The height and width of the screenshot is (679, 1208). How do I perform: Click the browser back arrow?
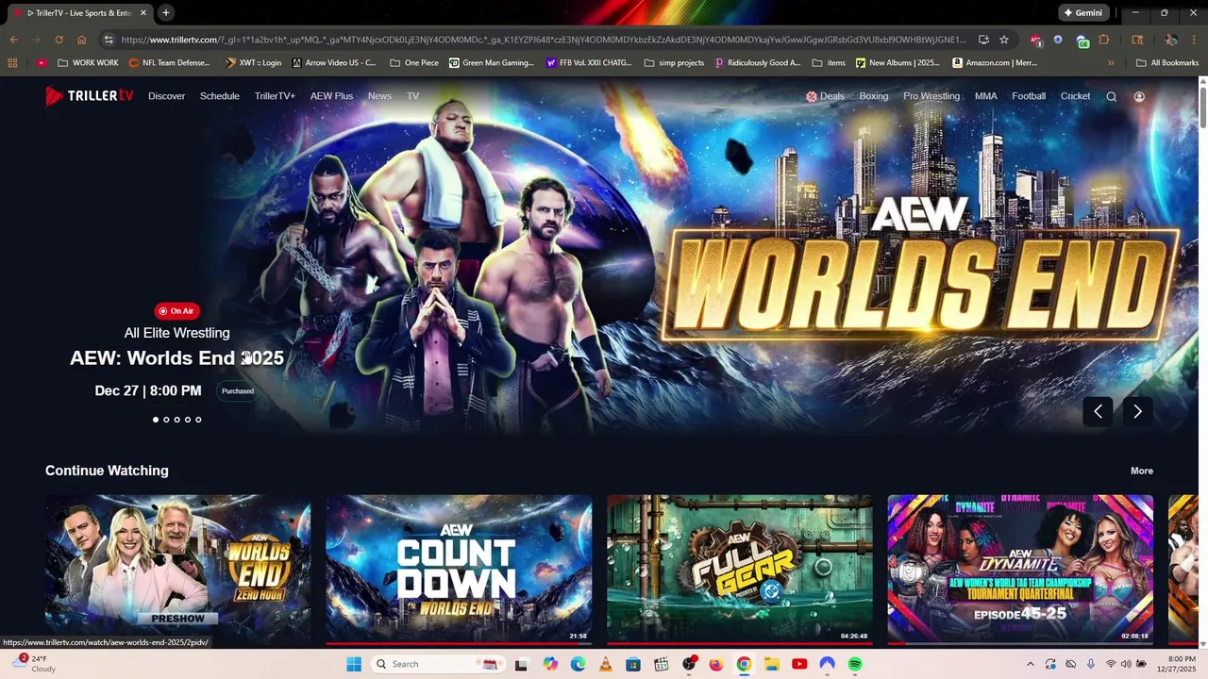coord(13,40)
